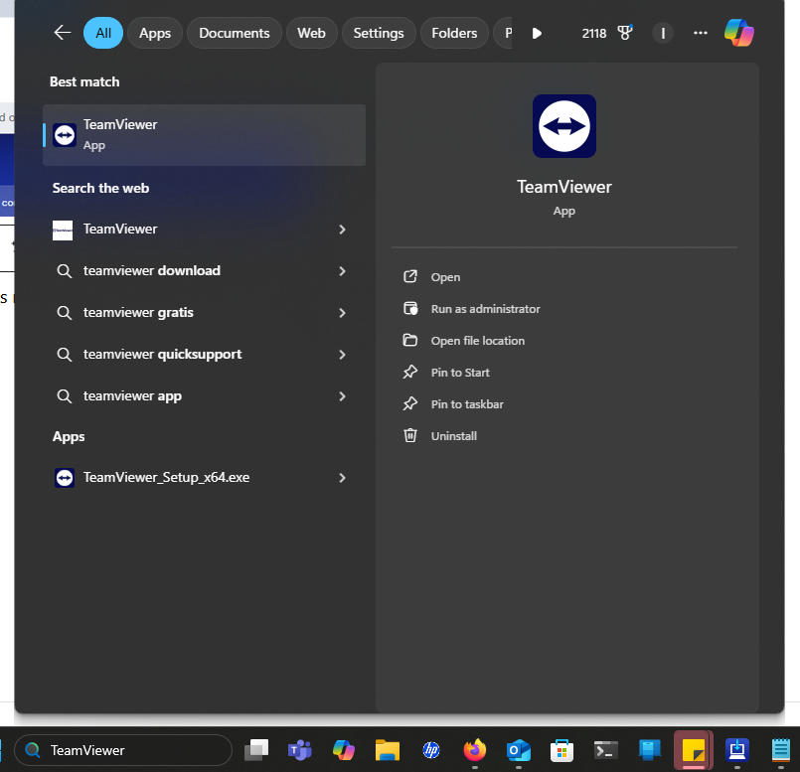Viewport: 800px width, 772px height.
Task: Click the taskbar search box with TeamViewer
Action: (x=123, y=750)
